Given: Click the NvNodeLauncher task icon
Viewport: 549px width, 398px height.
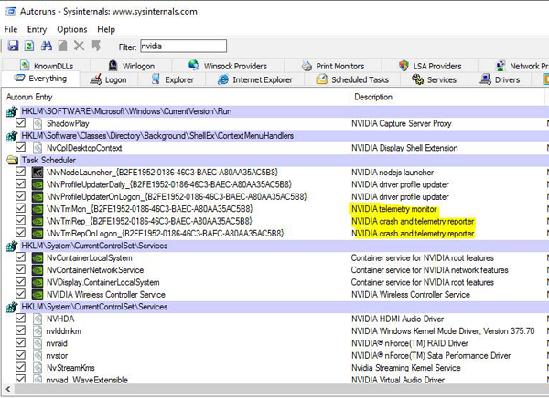Looking at the screenshot, I should (38, 173).
